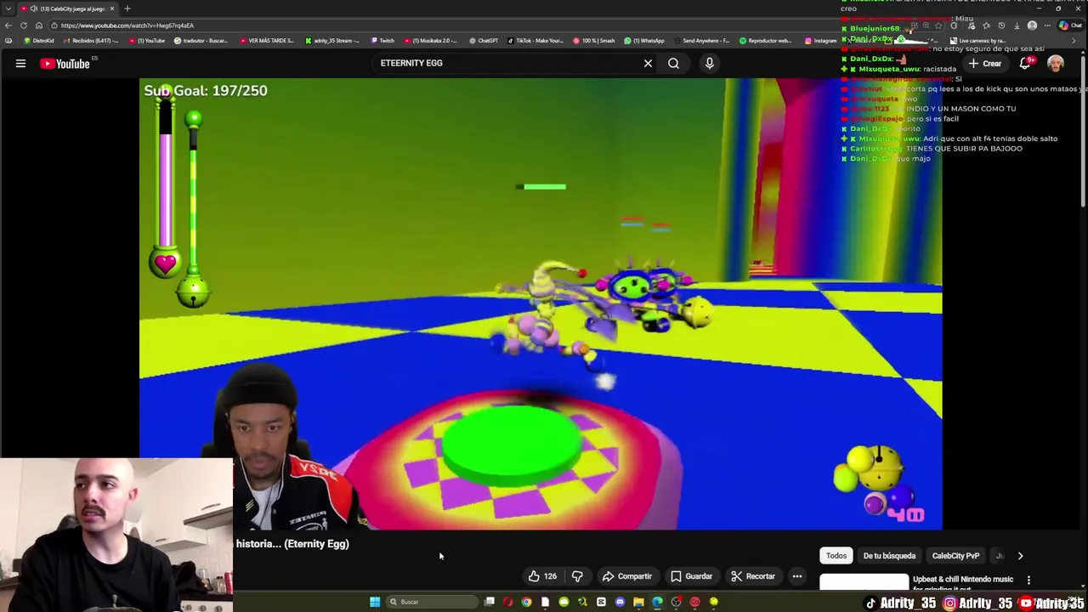Open the three-dot more actions menu
Viewport: 1088px width, 612px height.
(x=797, y=576)
